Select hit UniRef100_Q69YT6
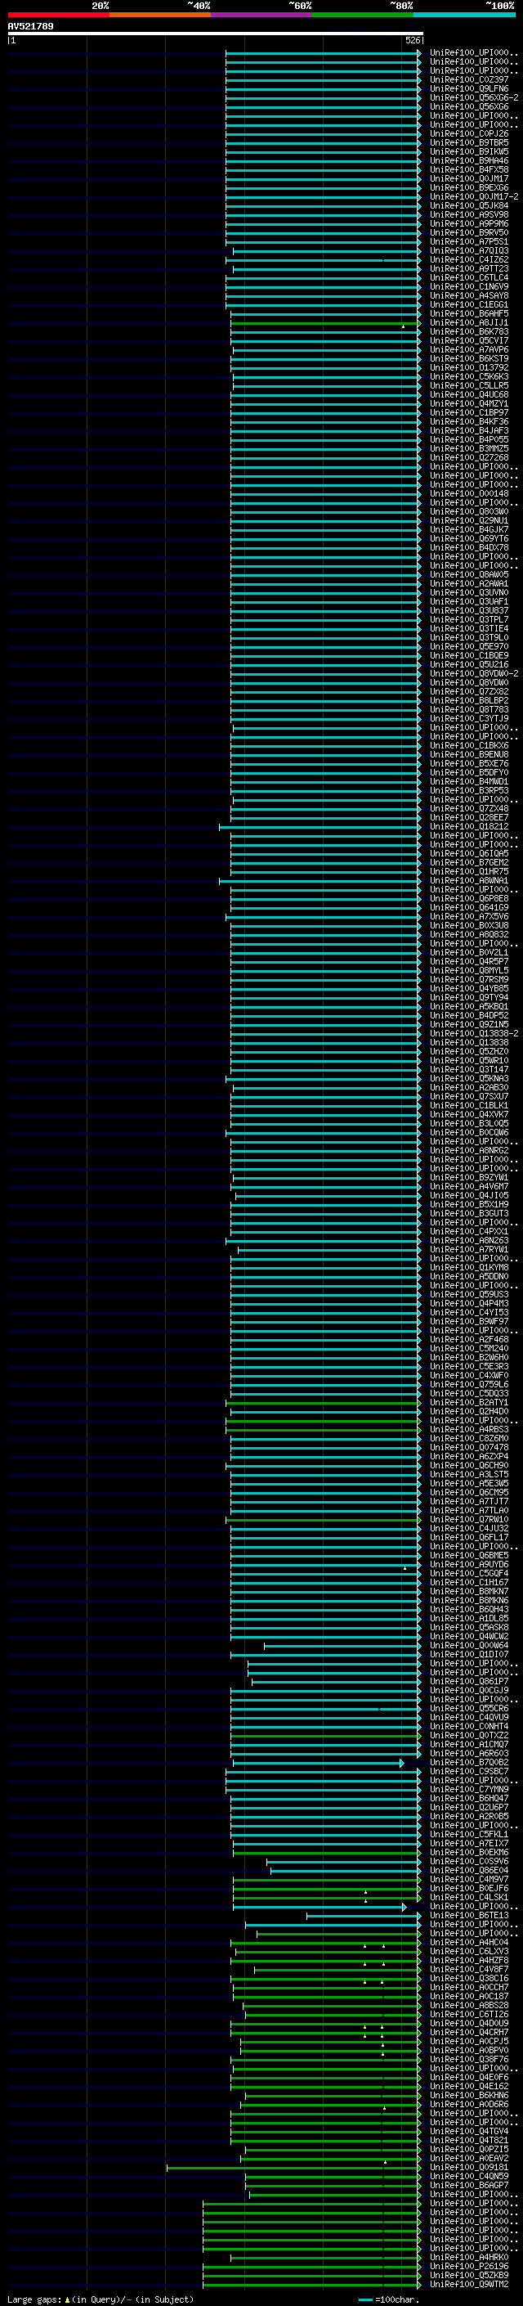523x2306 pixels. (469, 539)
